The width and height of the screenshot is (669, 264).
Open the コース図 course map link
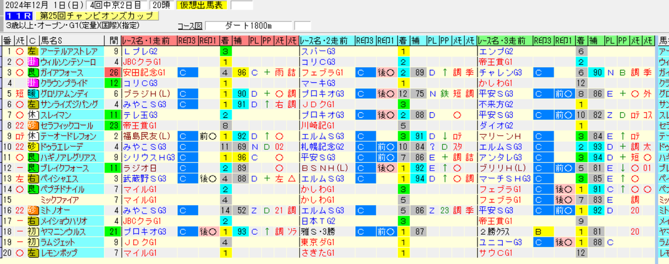pos(190,26)
